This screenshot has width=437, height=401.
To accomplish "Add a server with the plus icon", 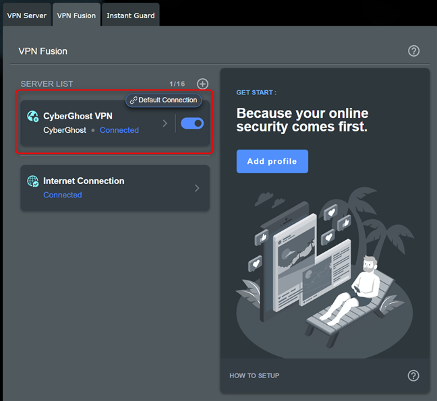I will pyautogui.click(x=202, y=84).
